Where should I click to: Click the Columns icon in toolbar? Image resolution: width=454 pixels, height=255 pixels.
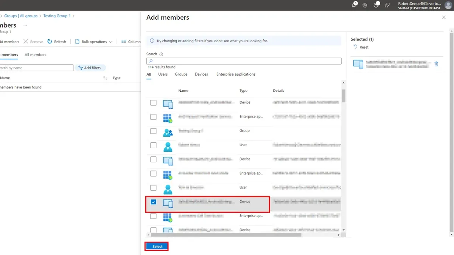[x=124, y=42]
